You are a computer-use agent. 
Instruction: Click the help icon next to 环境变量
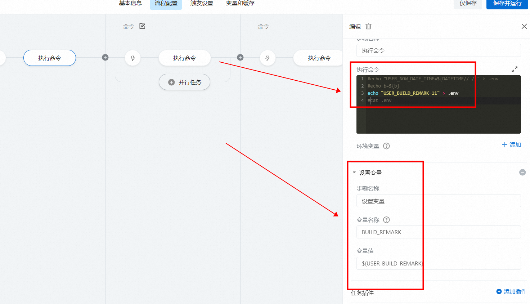click(386, 146)
